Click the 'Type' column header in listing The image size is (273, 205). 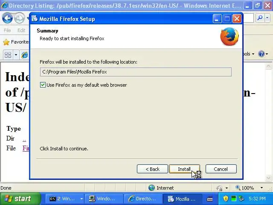(14, 129)
